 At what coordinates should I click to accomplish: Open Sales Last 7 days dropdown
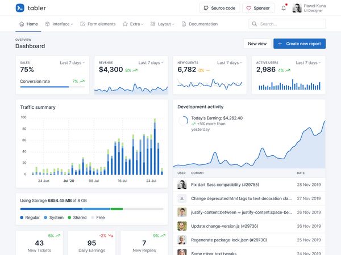coord(72,63)
